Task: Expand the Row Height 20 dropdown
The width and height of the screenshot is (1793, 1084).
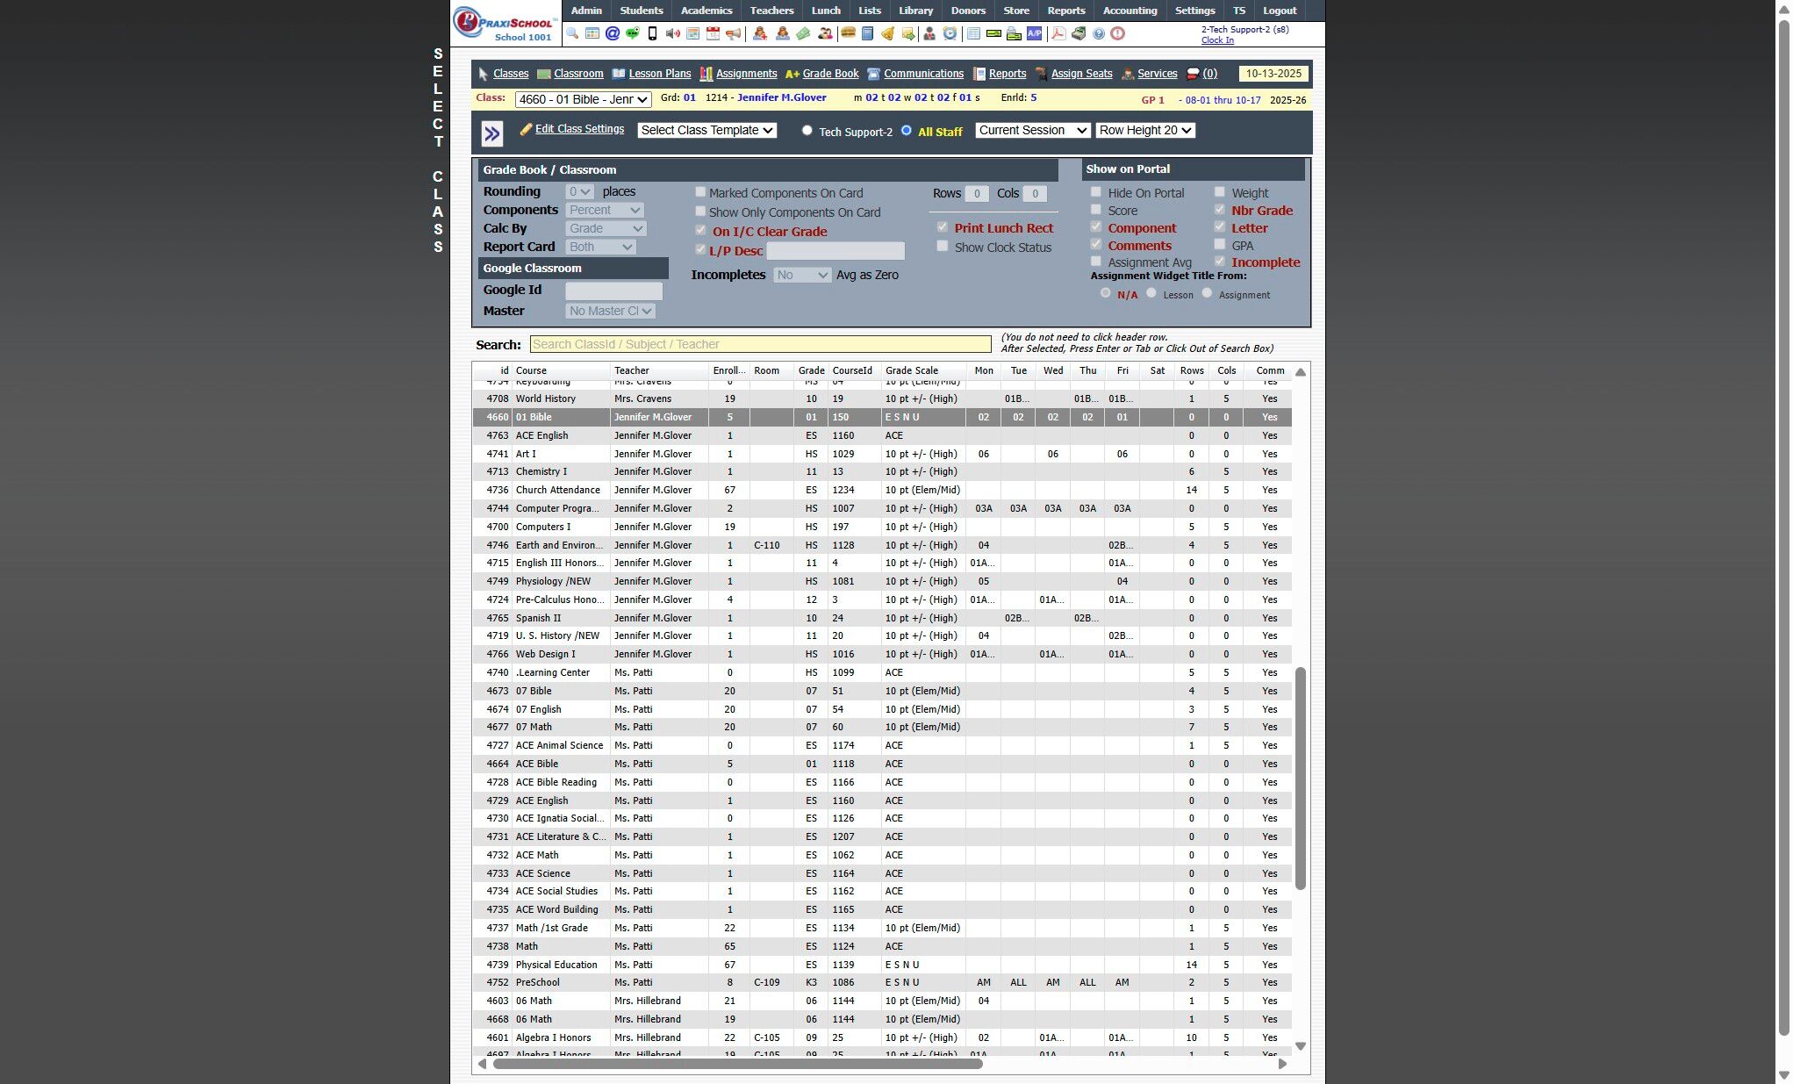Action: [x=1145, y=130]
